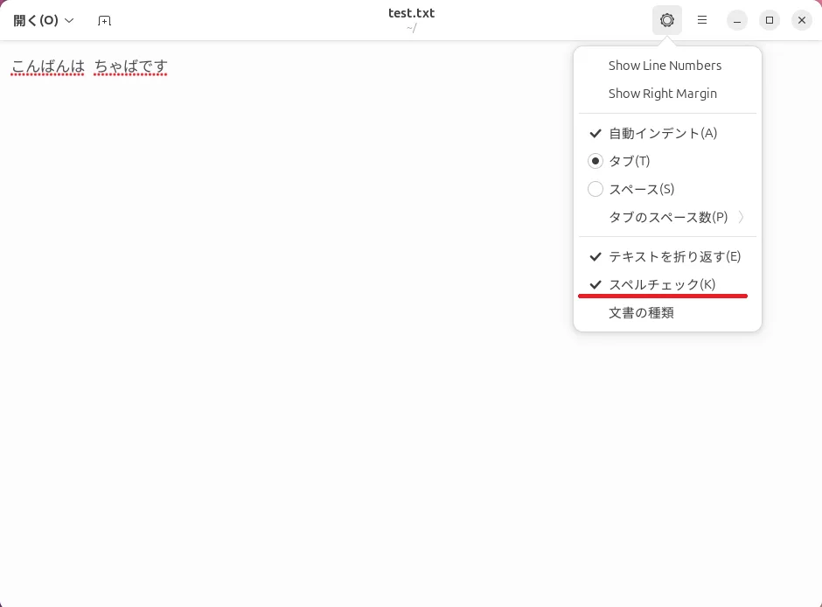The image size is (822, 607).
Task: Minimize the text editor window
Action: (x=737, y=20)
